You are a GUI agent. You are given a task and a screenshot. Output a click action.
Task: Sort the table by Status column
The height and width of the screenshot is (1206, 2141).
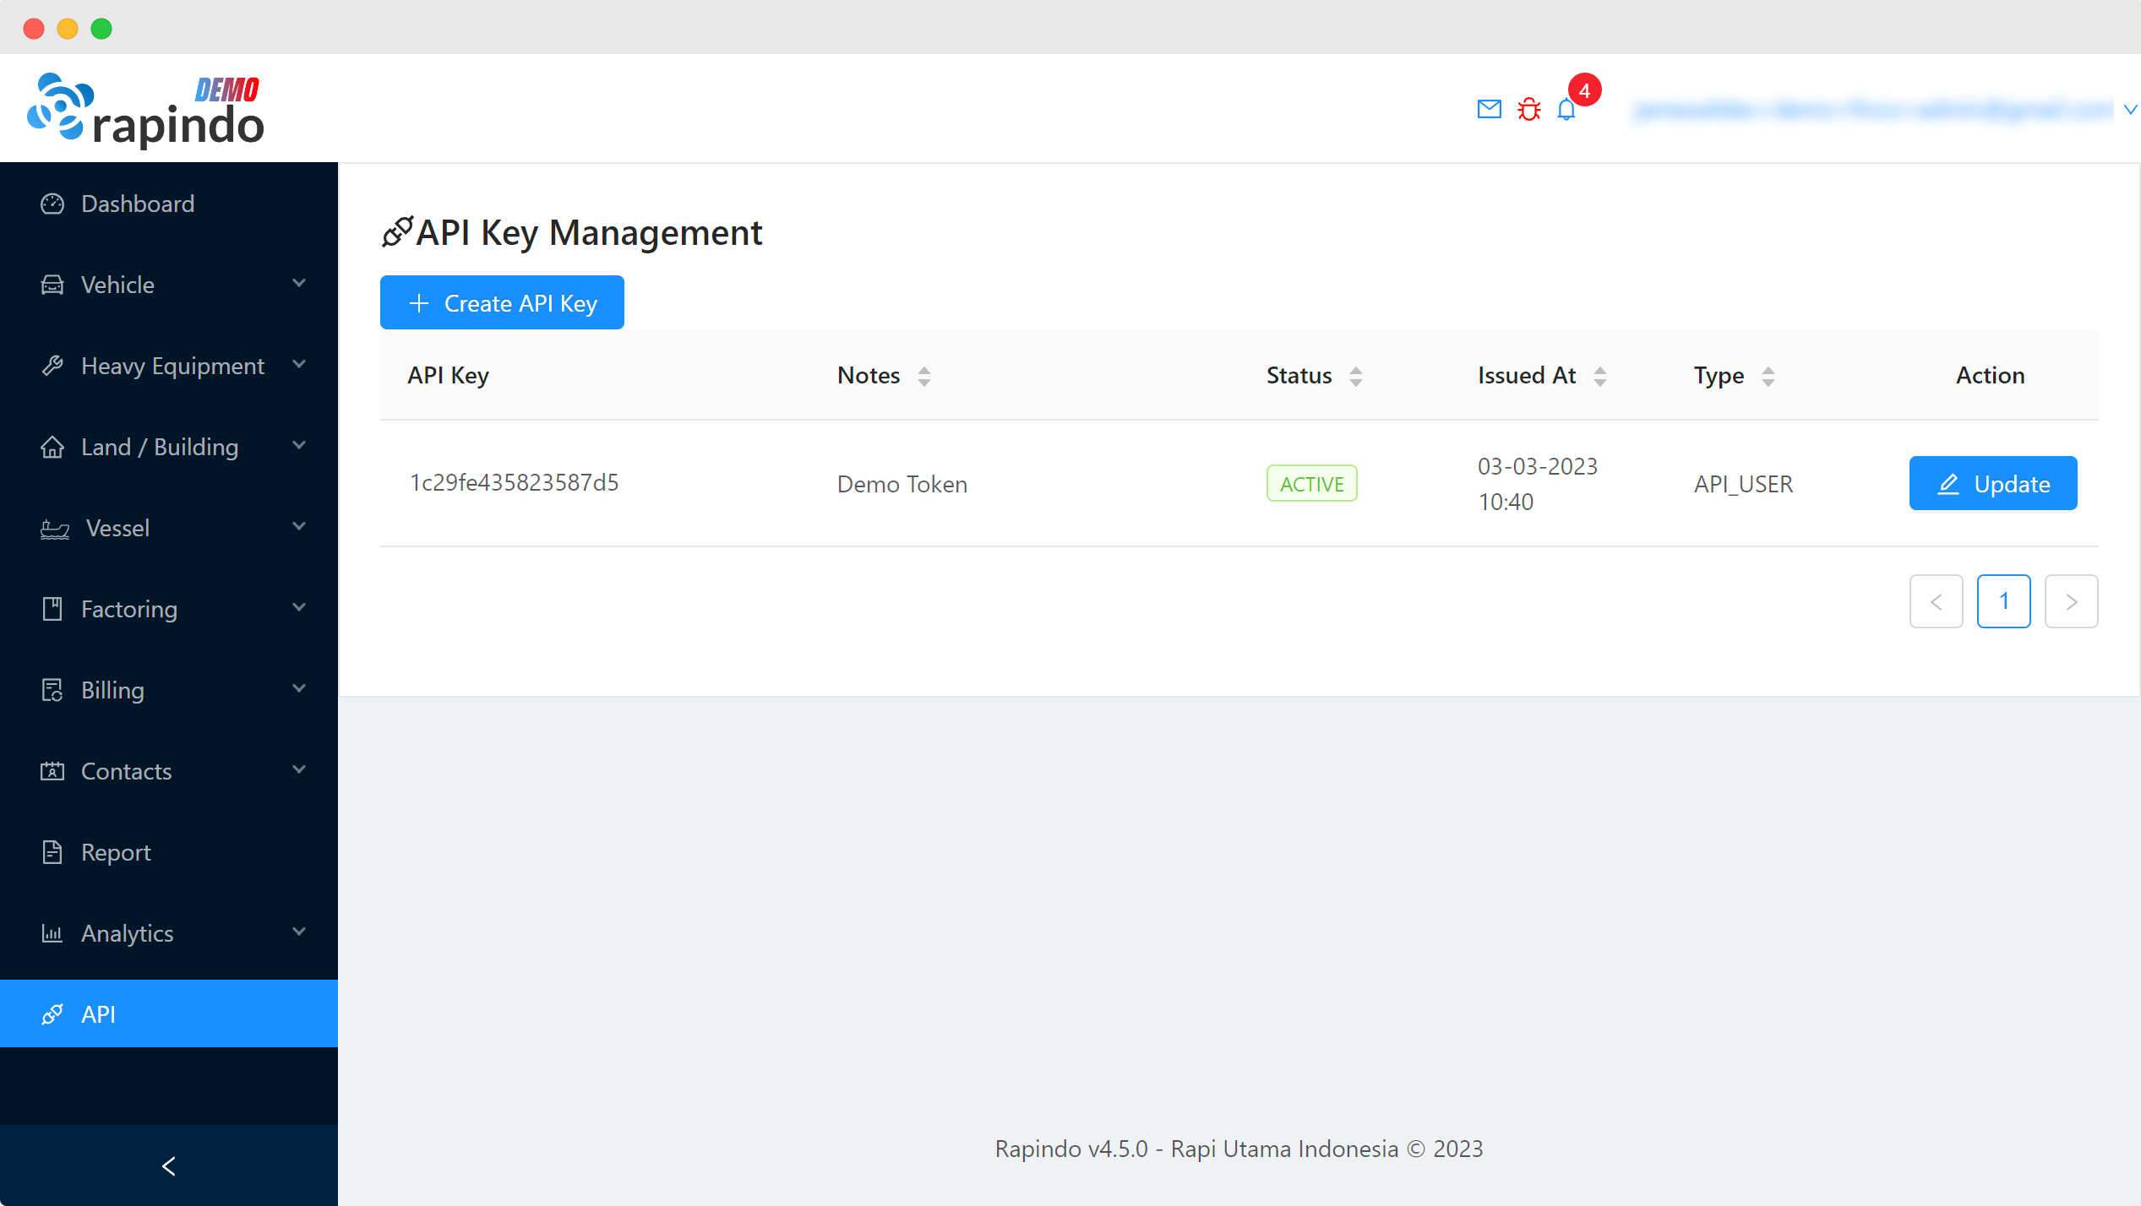1356,376
